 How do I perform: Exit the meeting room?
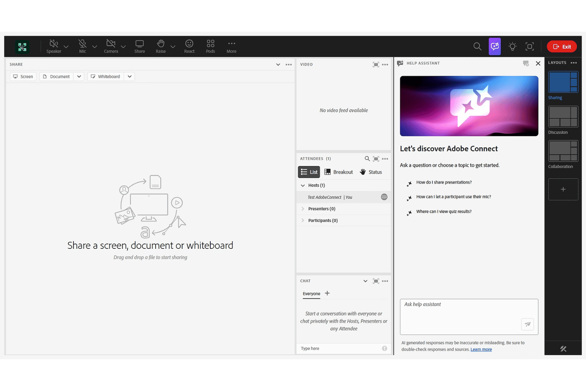coord(562,46)
